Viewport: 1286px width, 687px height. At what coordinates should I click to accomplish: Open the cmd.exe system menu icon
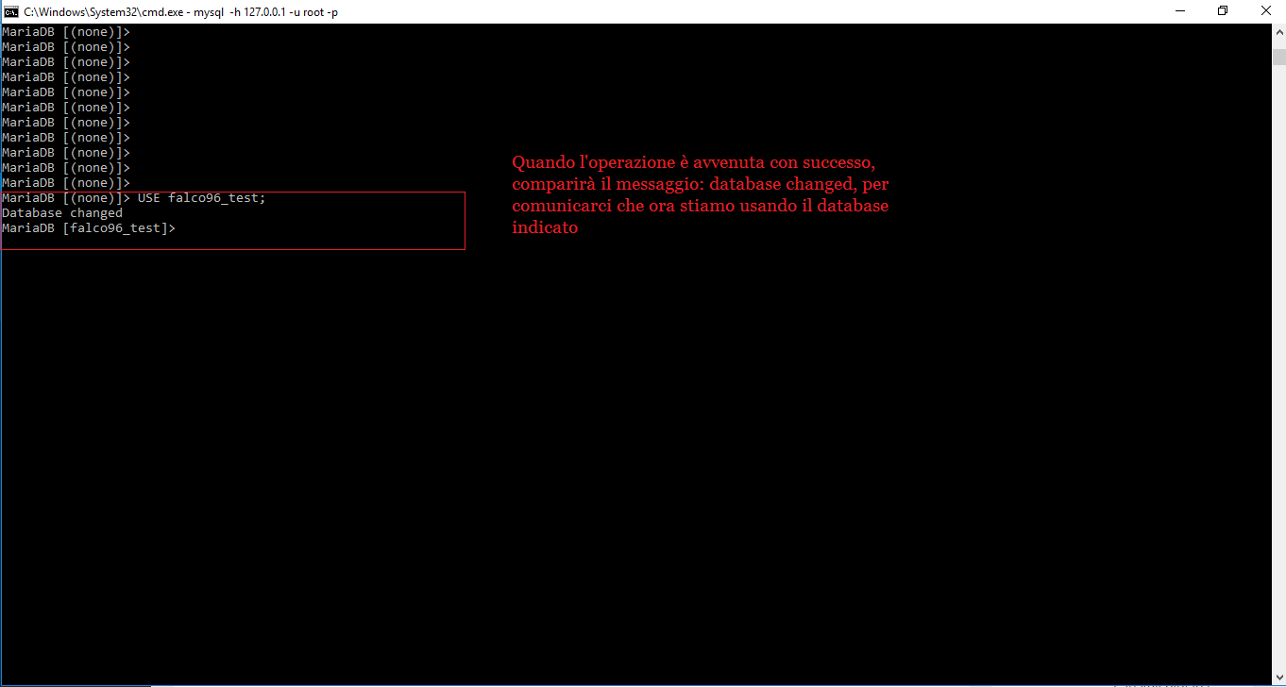point(10,11)
